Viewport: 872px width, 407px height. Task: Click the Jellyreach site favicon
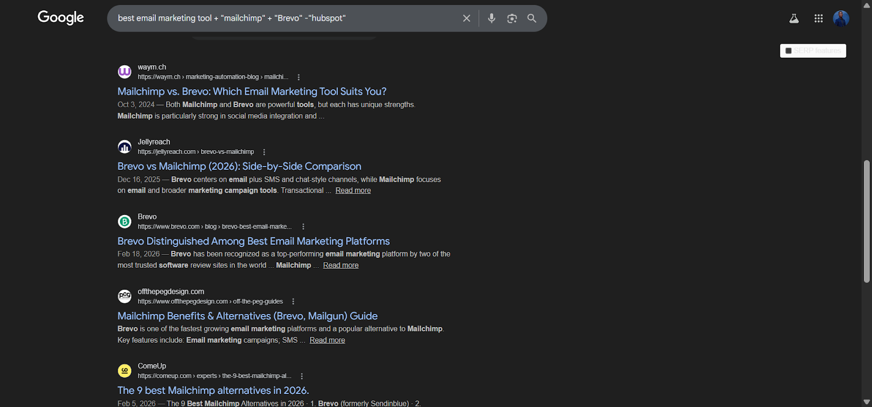(x=125, y=146)
